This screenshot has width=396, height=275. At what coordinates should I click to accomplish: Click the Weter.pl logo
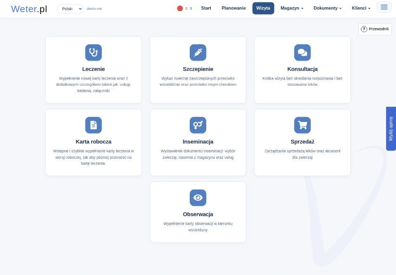[x=29, y=9]
